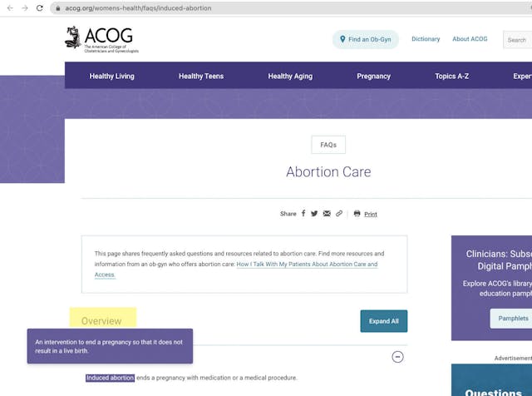Open the Healthy Living menu

point(111,76)
